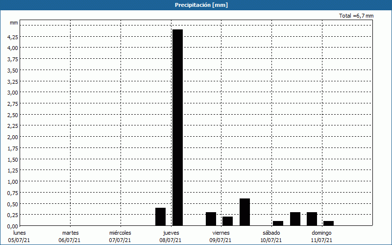Click the 1,00 y-axis value

pyautogui.click(x=13, y=182)
